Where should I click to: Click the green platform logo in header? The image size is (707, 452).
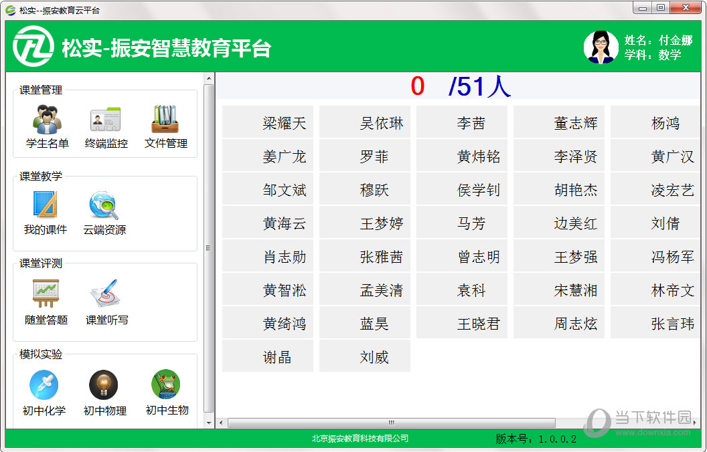tap(33, 47)
